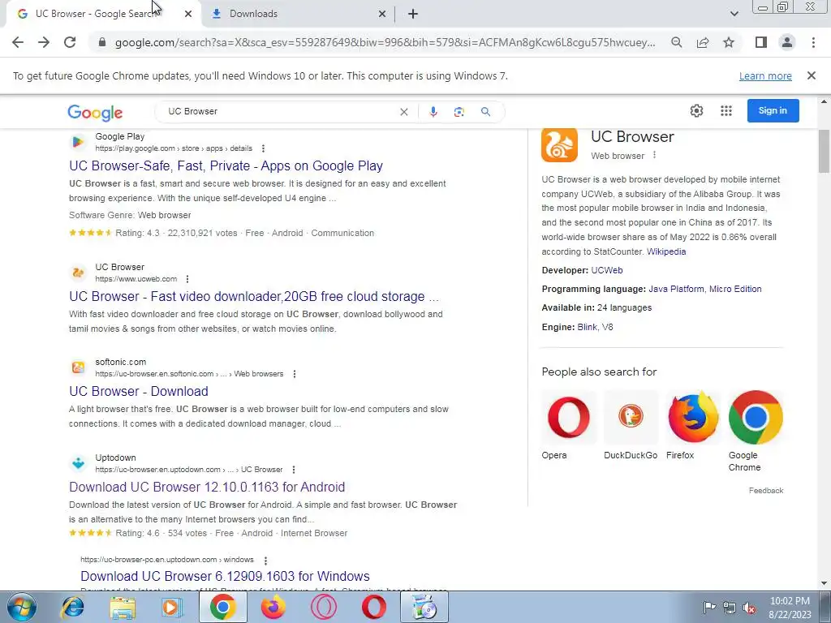Open the tab search dropdown chevron
This screenshot has width=831, height=623.
[734, 14]
